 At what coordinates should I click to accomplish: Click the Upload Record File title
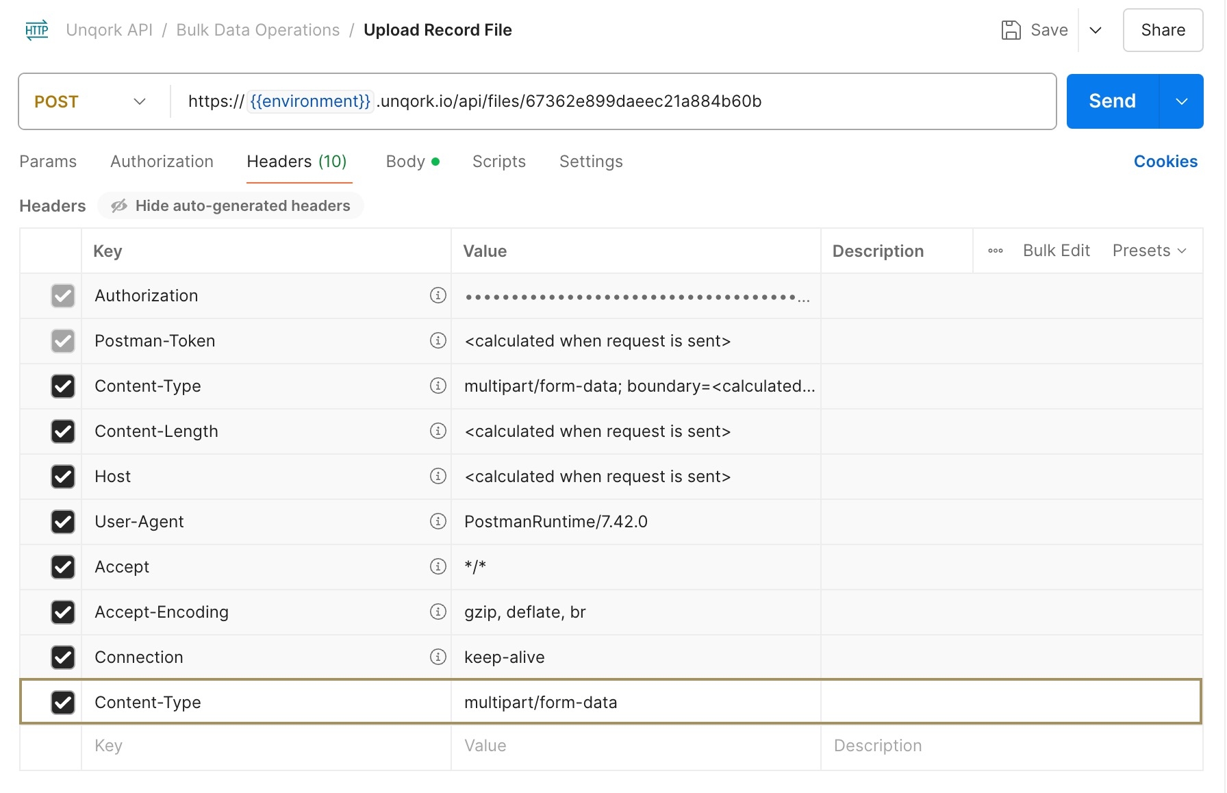pos(438,30)
